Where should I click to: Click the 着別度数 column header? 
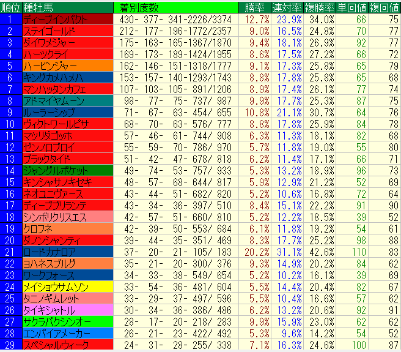[x=176, y=8]
